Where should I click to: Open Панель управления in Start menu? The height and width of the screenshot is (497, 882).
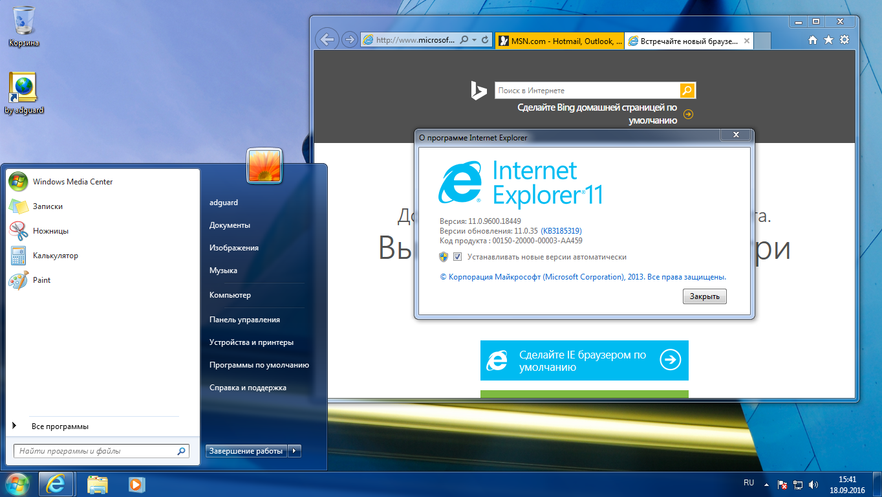[244, 320]
